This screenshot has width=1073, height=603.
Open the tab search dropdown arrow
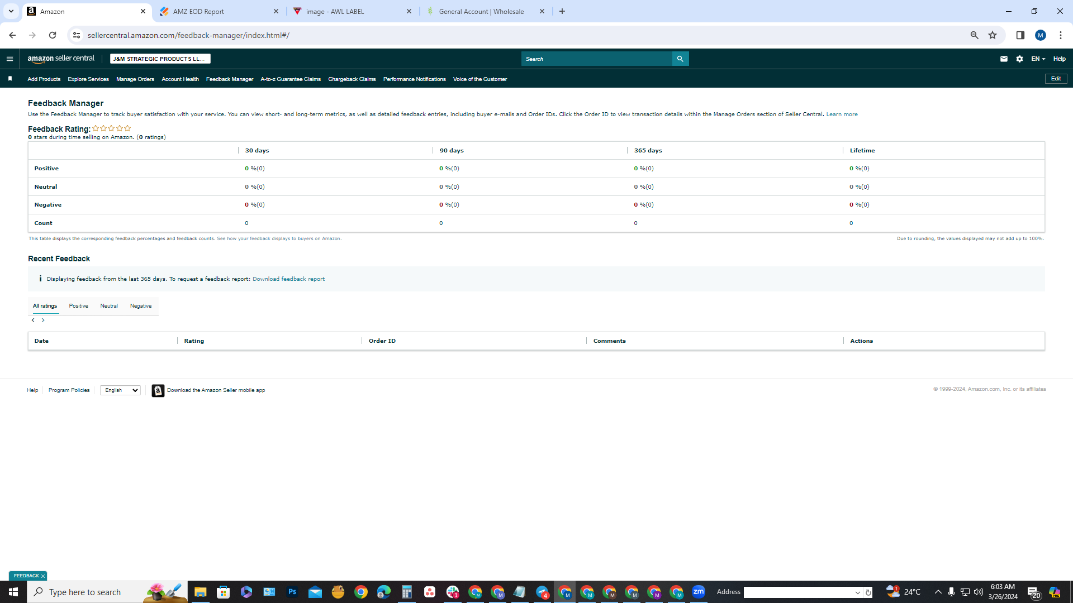click(x=11, y=11)
